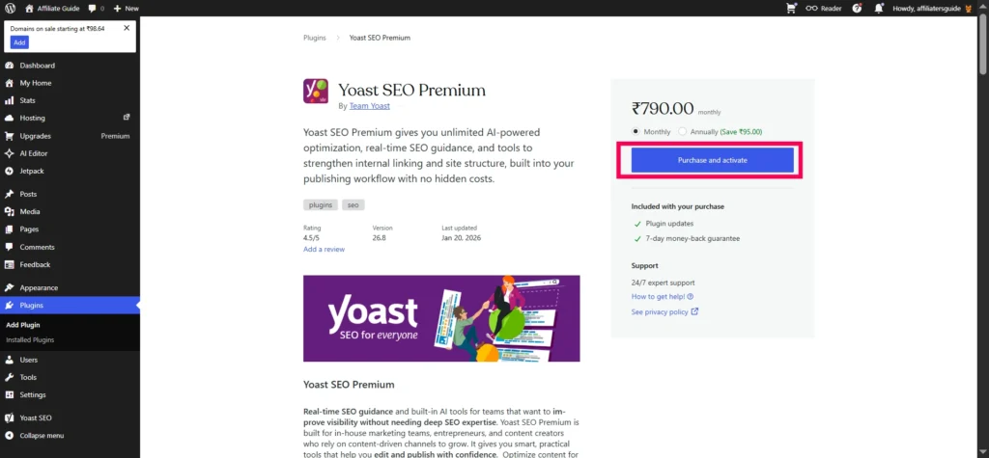Select the Monthly billing option

636,131
